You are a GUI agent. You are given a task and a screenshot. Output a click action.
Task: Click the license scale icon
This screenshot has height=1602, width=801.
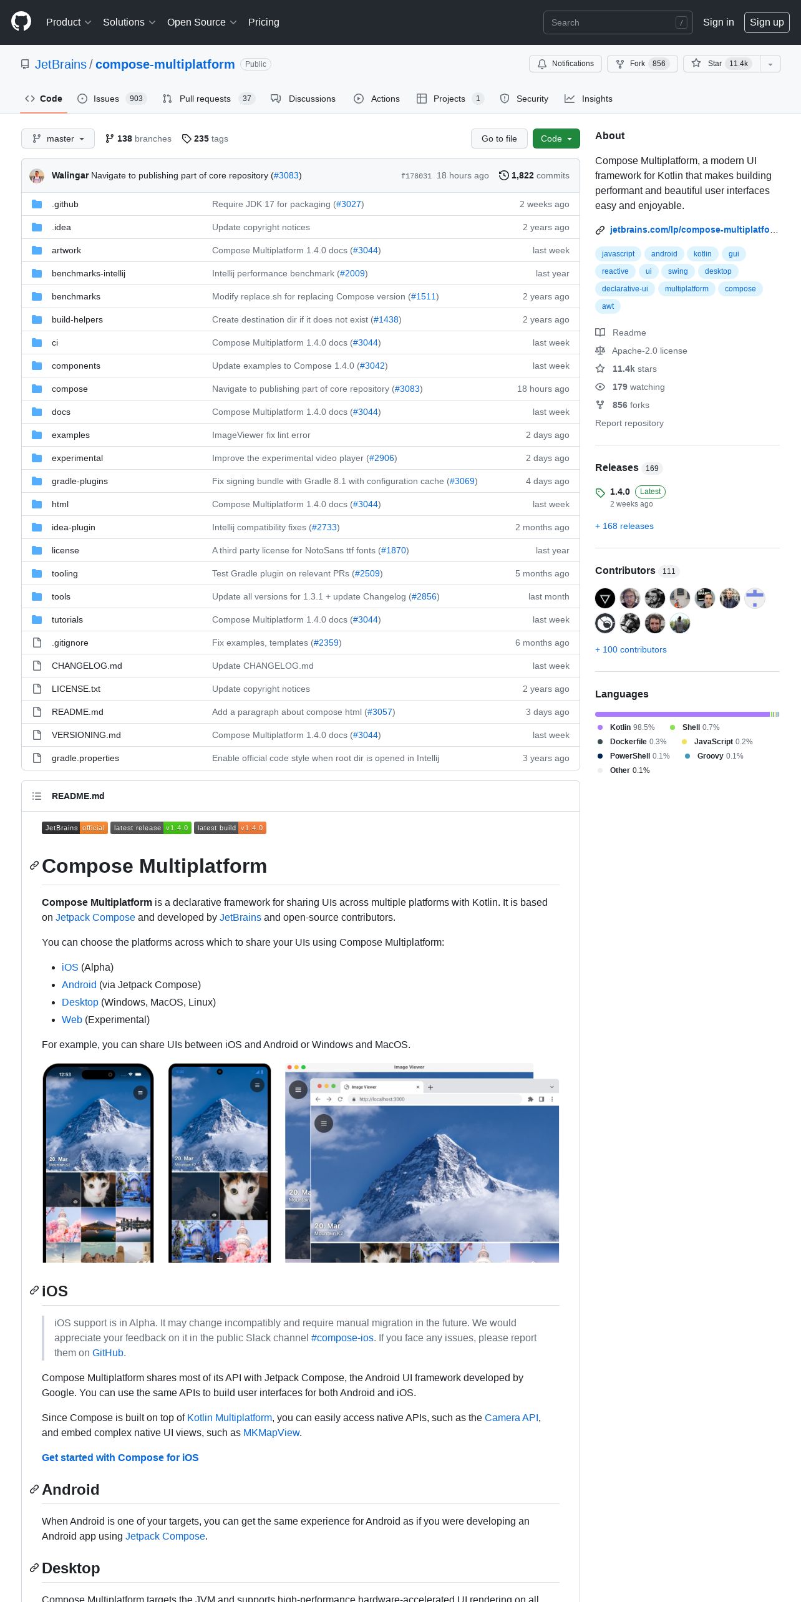(x=600, y=351)
